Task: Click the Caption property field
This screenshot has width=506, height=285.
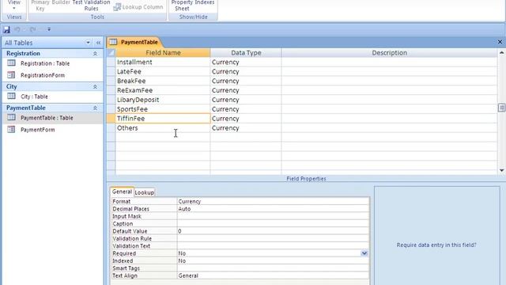Action: [273, 223]
